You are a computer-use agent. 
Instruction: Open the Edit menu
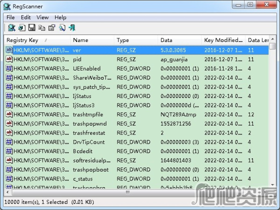tap(26, 17)
